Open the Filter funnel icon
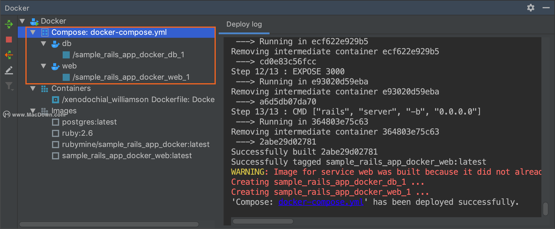The width and height of the screenshot is (555, 229). point(9,86)
